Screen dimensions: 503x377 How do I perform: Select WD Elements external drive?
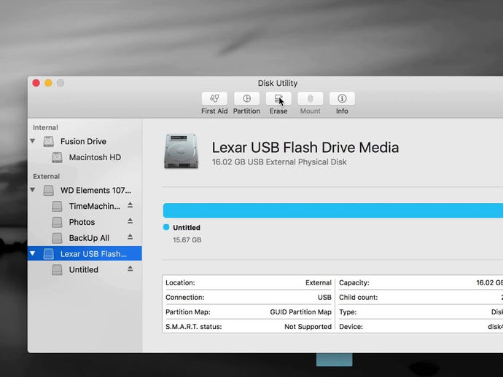click(85, 190)
